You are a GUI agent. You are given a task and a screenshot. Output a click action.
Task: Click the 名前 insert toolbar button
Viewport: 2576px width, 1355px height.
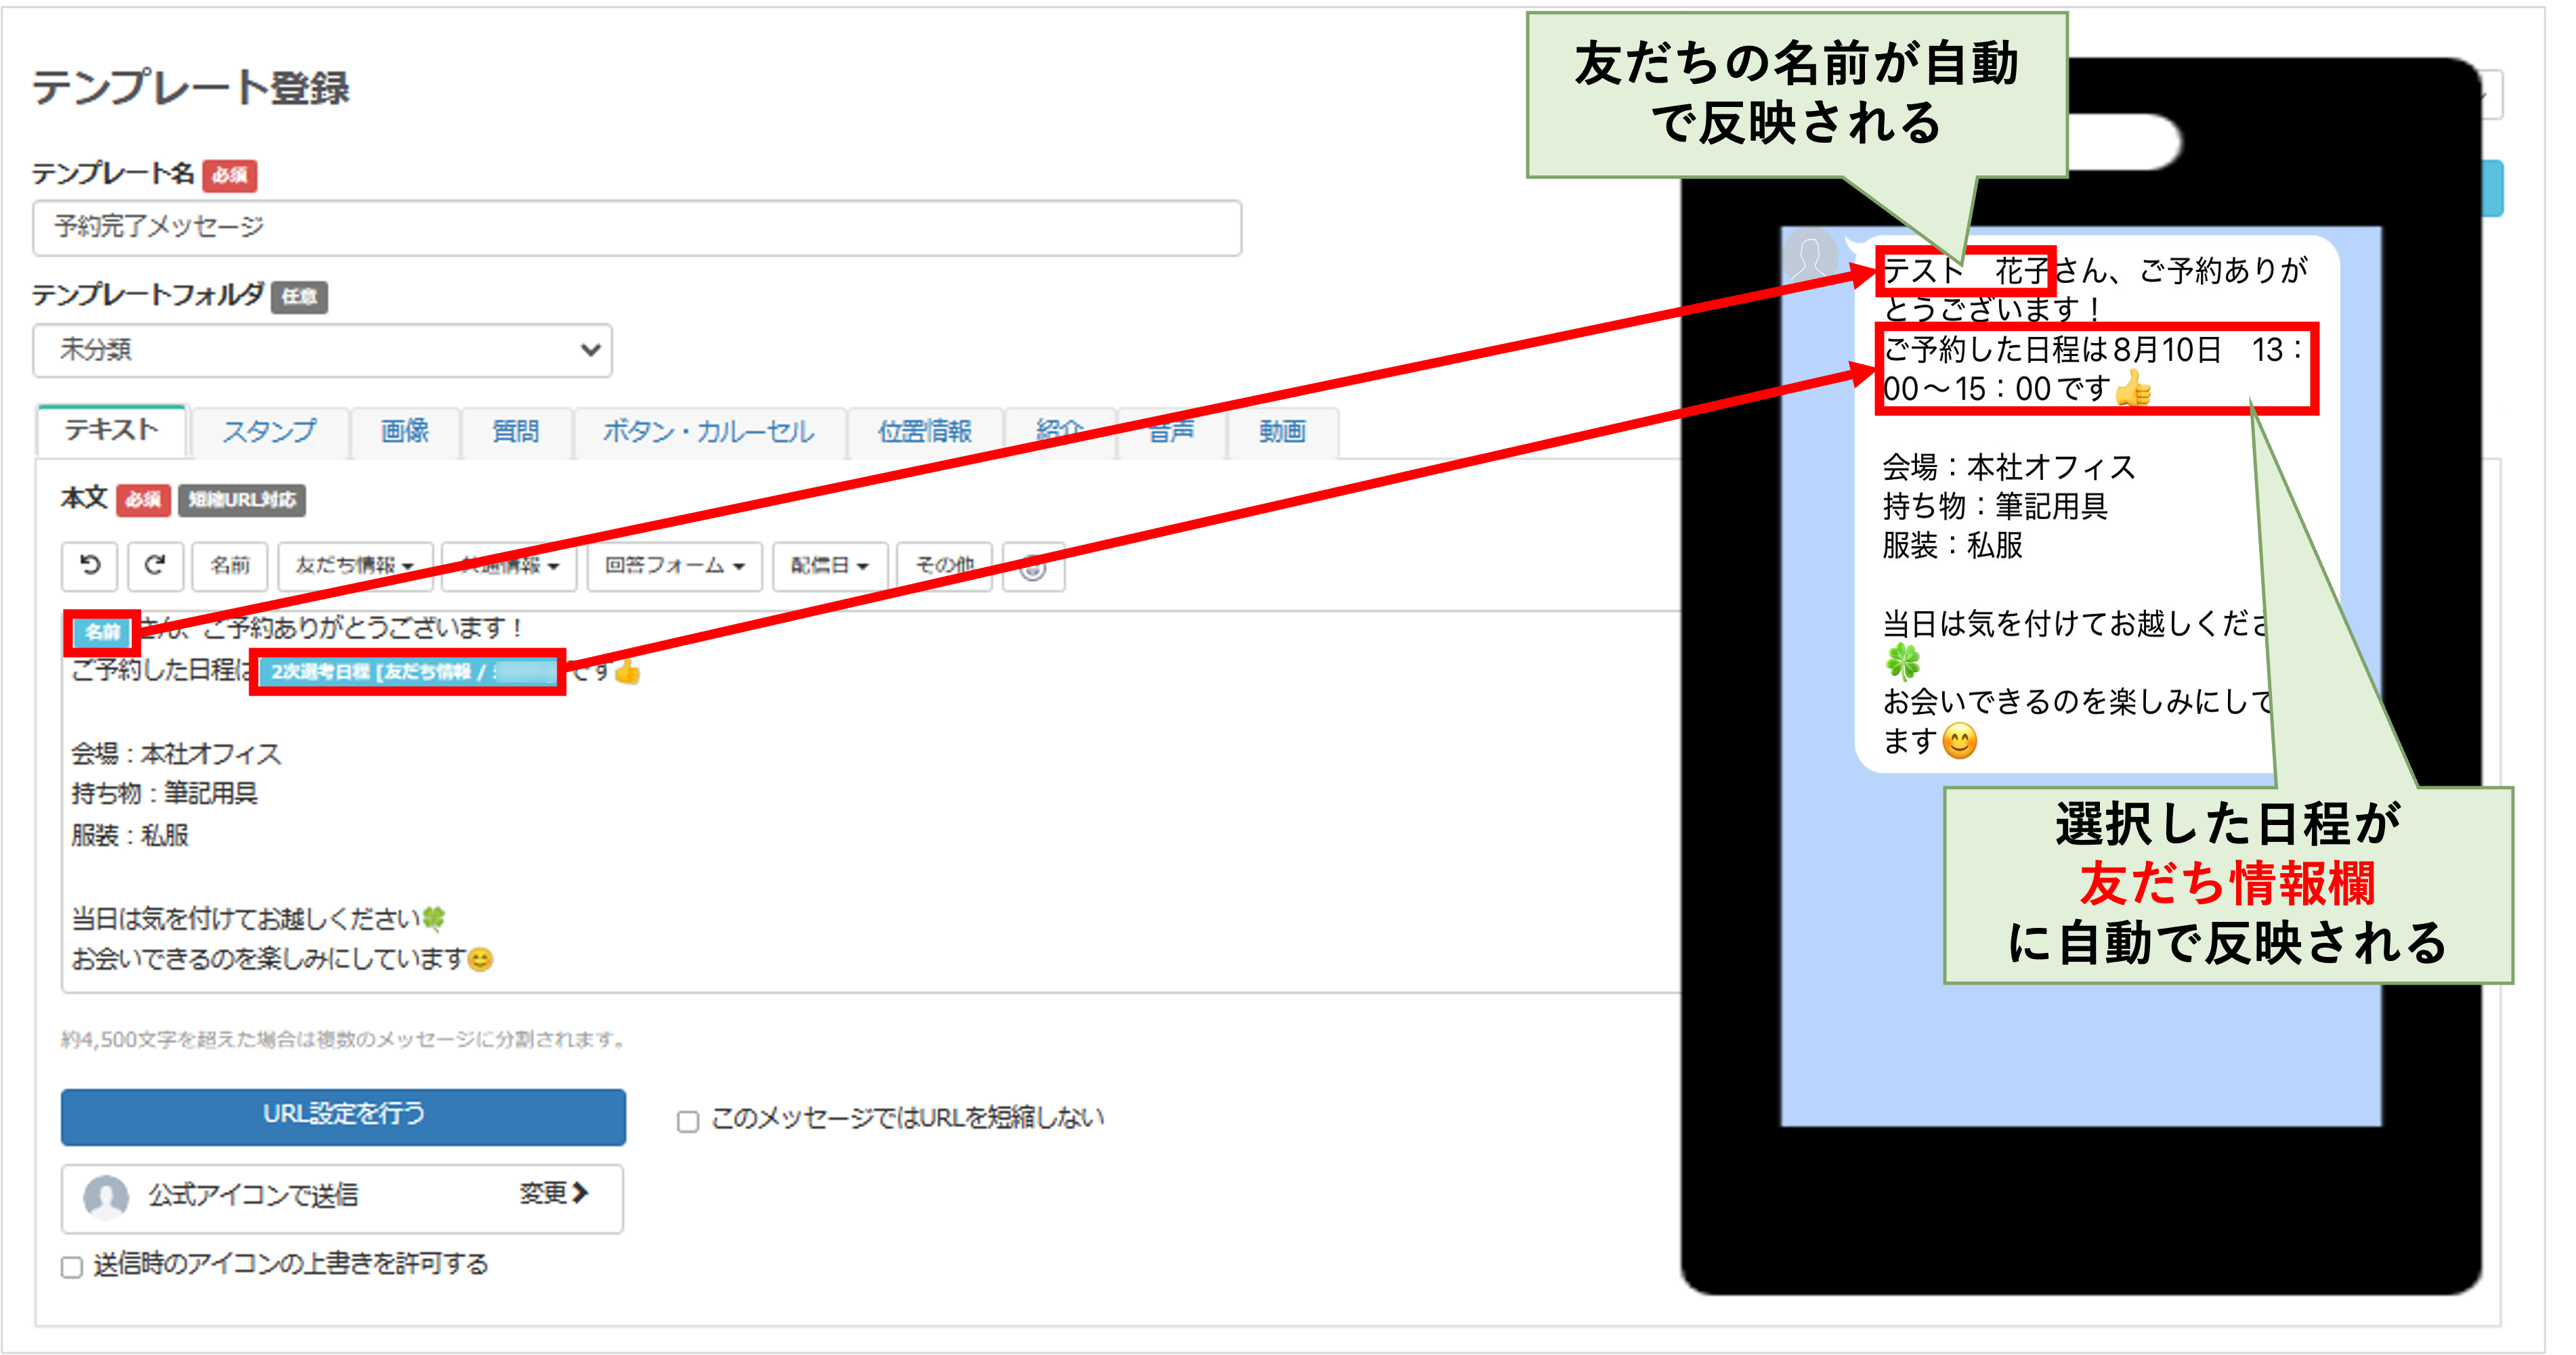pos(230,566)
